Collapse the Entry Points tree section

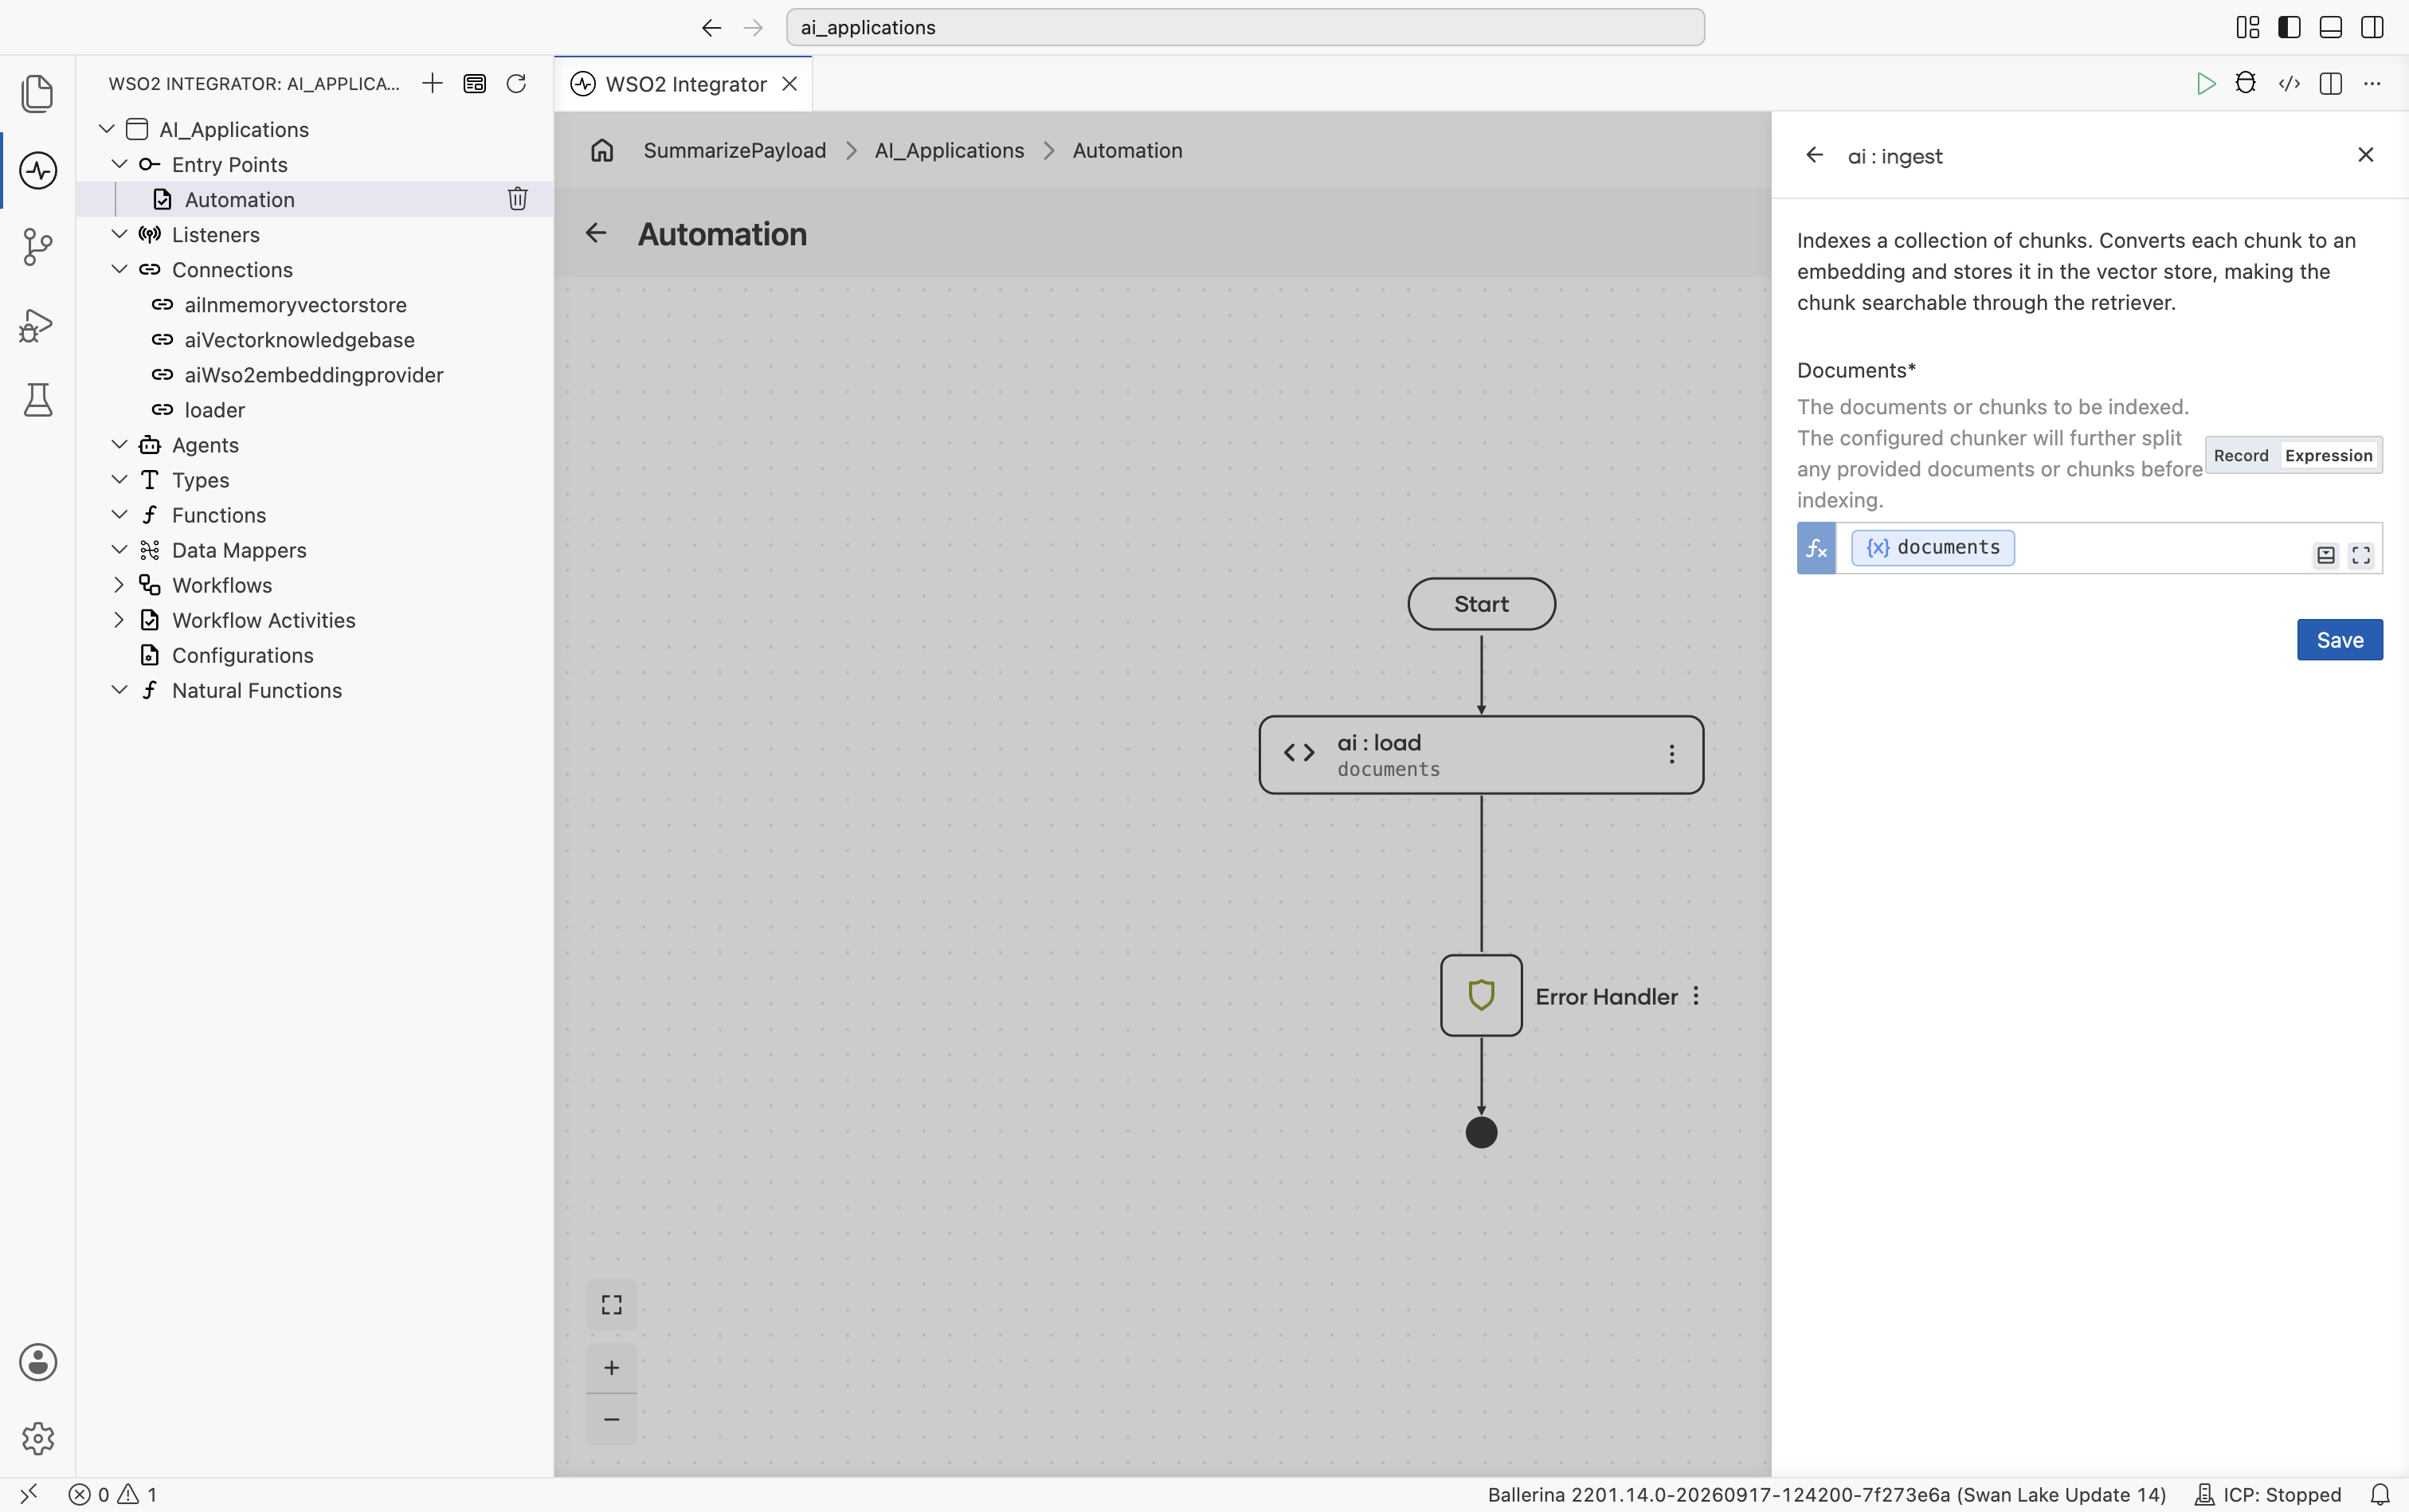click(119, 164)
